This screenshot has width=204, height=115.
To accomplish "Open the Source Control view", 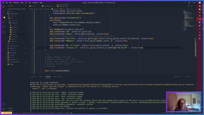I will (4, 17).
